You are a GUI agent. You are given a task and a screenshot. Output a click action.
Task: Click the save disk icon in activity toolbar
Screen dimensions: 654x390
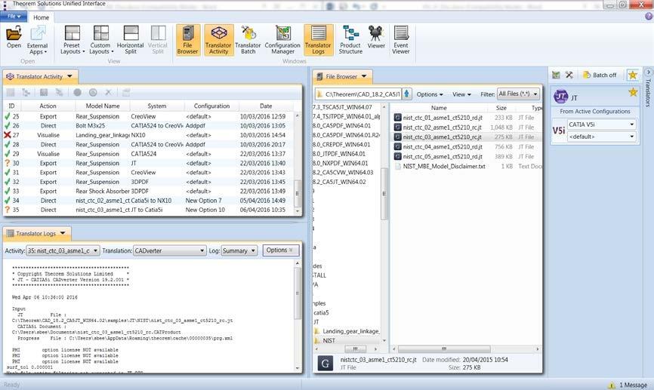(x=44, y=93)
